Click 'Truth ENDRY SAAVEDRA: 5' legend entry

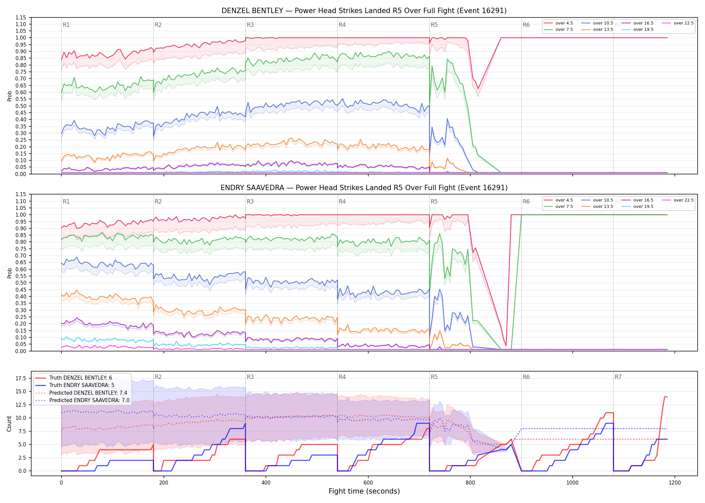pyautogui.click(x=75, y=385)
